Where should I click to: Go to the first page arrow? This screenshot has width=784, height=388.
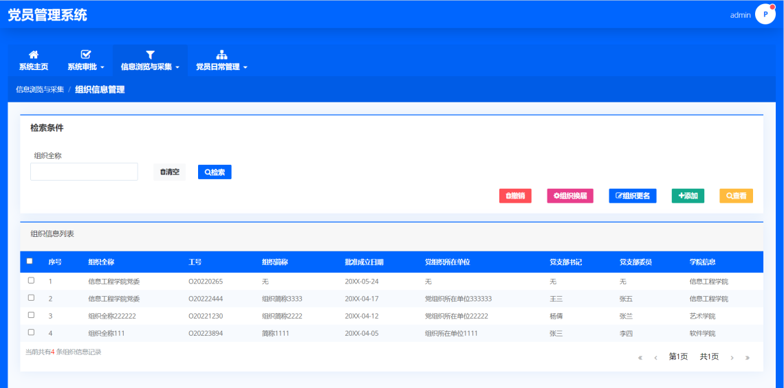[x=640, y=358]
